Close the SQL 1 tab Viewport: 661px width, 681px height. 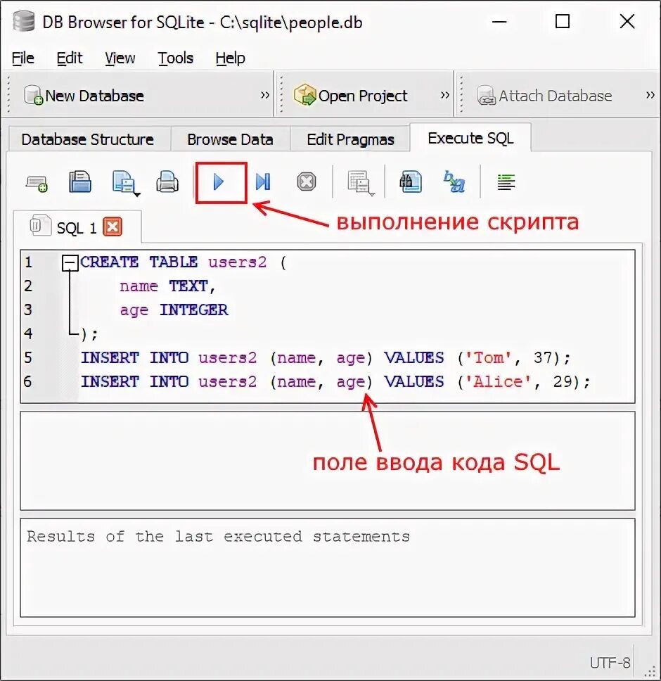(x=113, y=227)
